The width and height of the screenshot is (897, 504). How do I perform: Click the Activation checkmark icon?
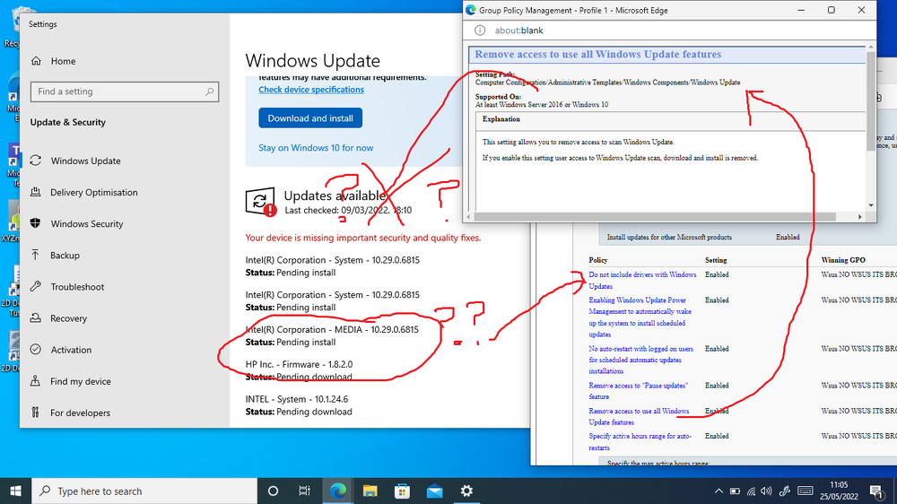pos(36,349)
